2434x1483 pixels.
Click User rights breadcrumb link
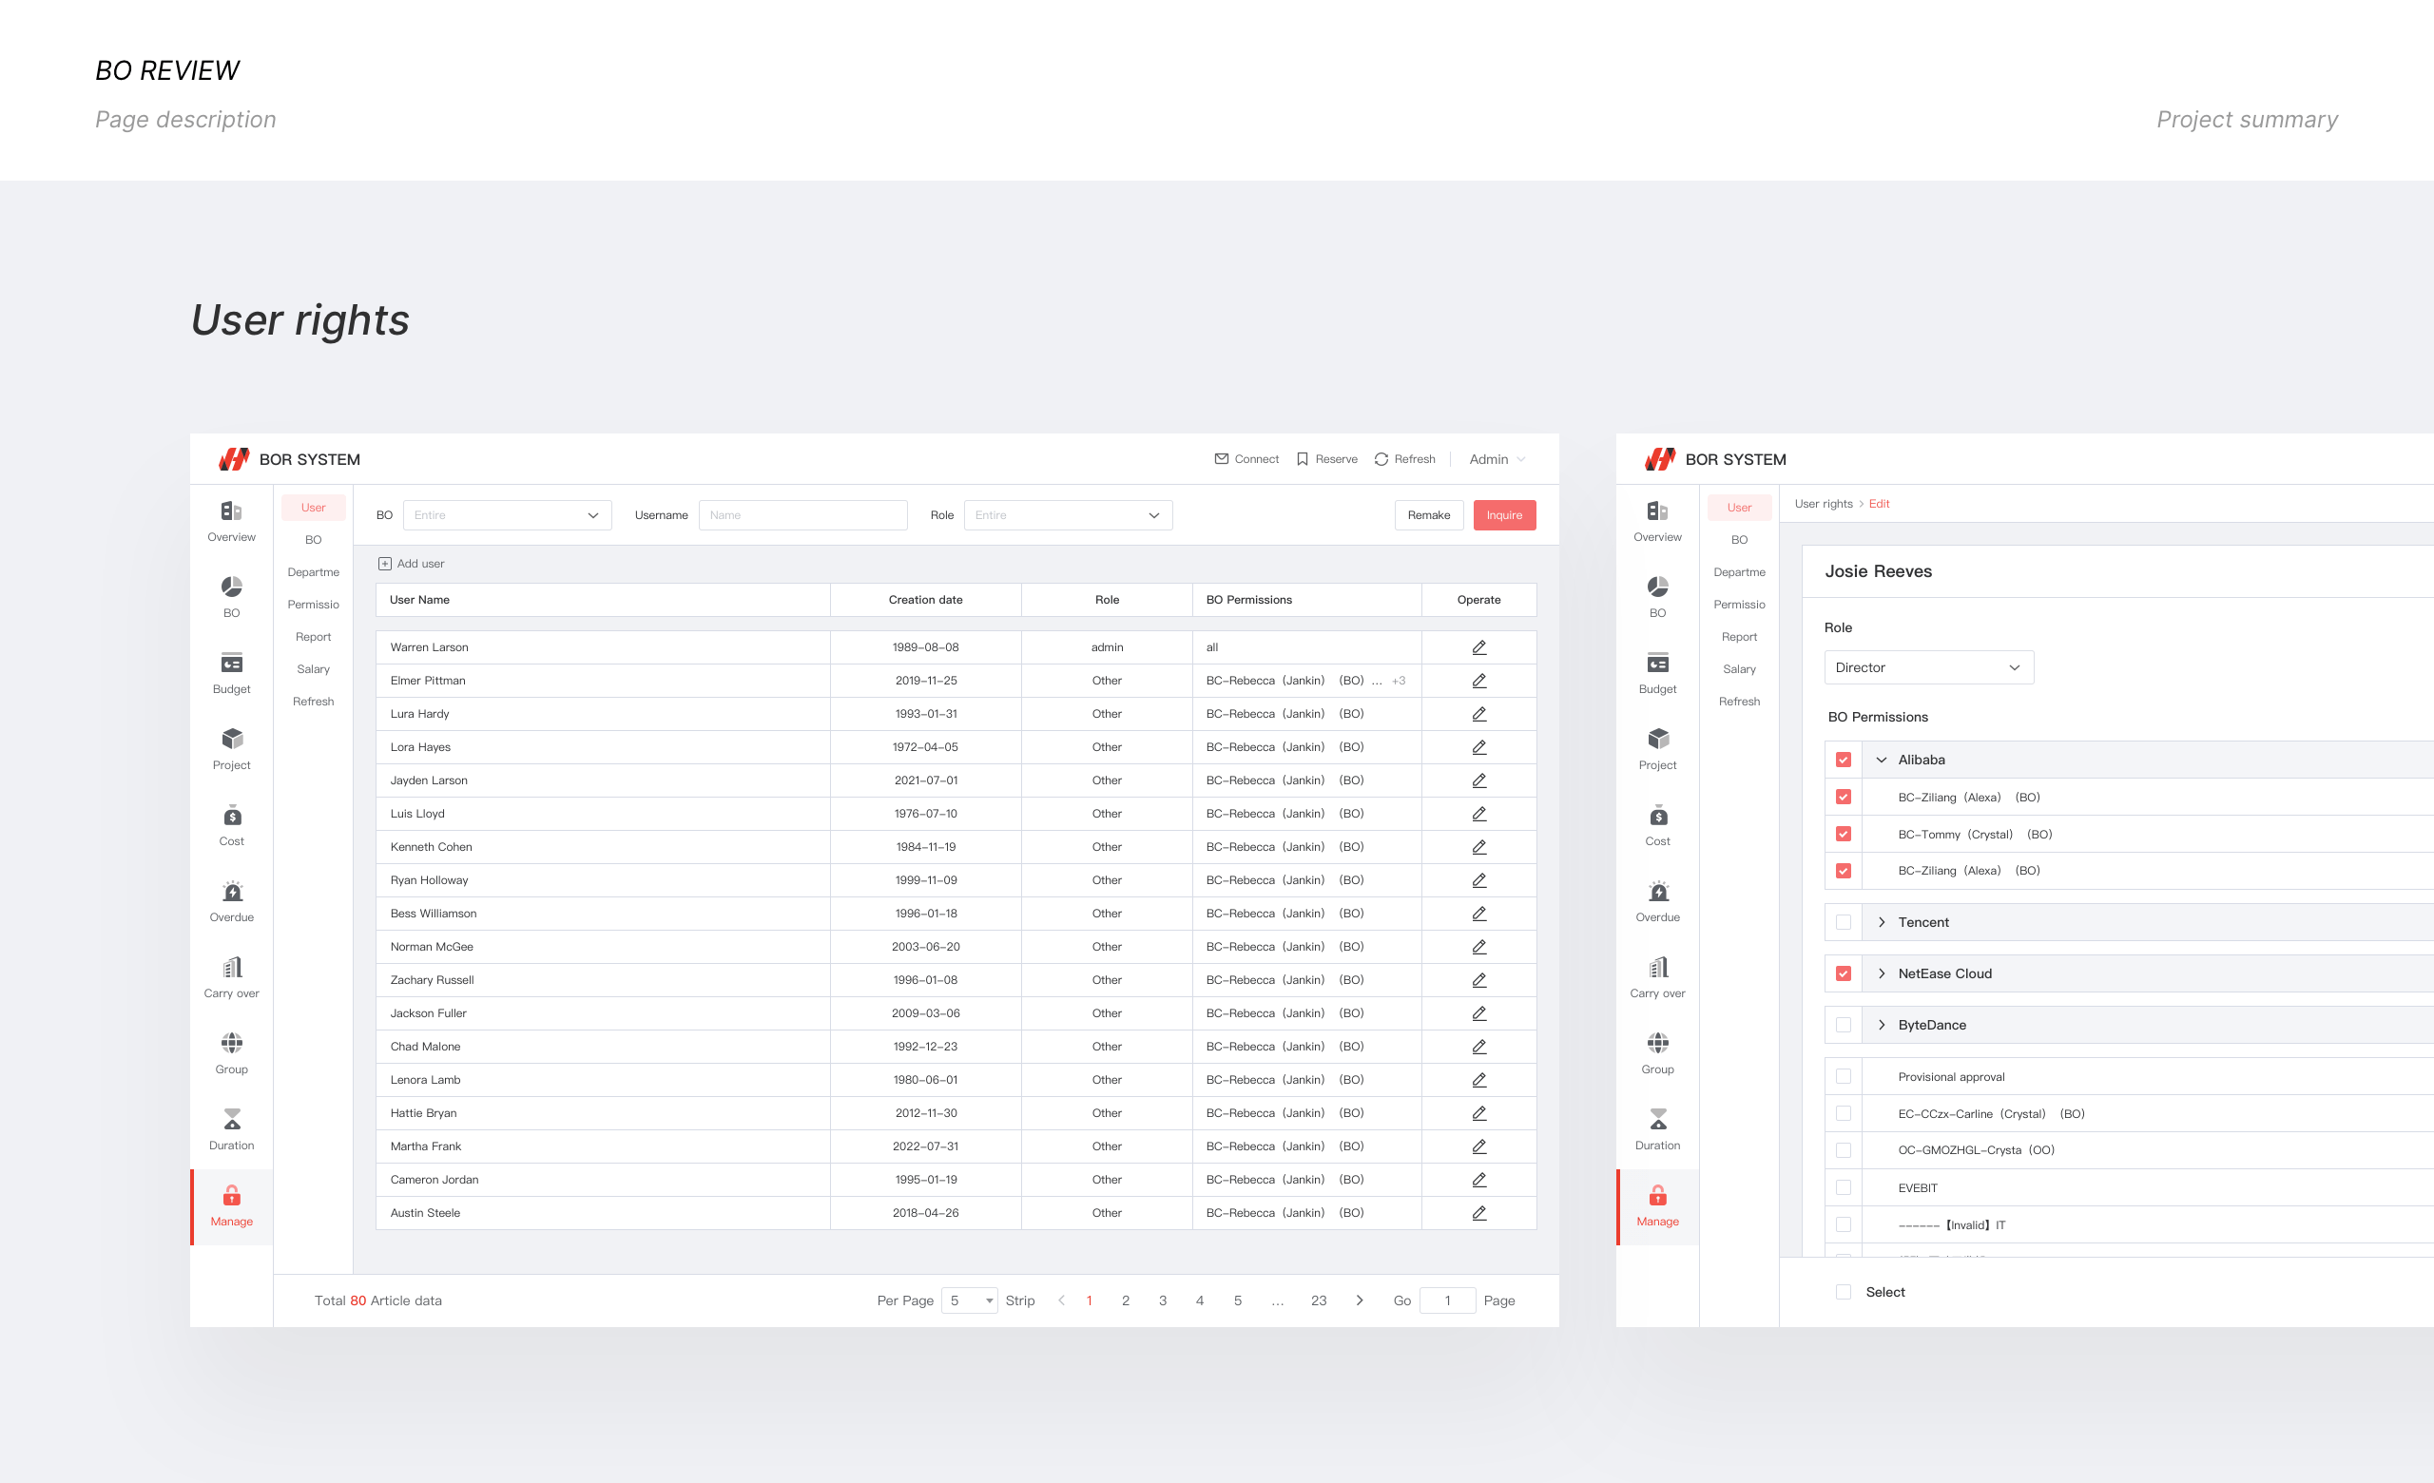pos(1824,504)
